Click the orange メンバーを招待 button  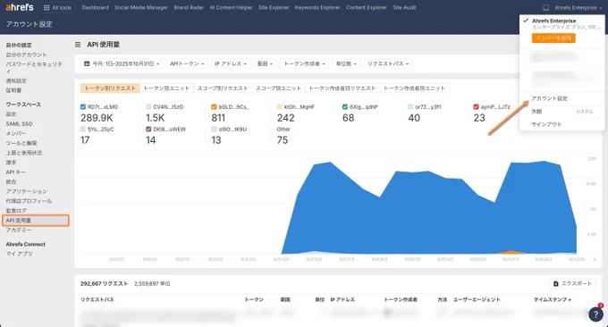click(x=553, y=38)
